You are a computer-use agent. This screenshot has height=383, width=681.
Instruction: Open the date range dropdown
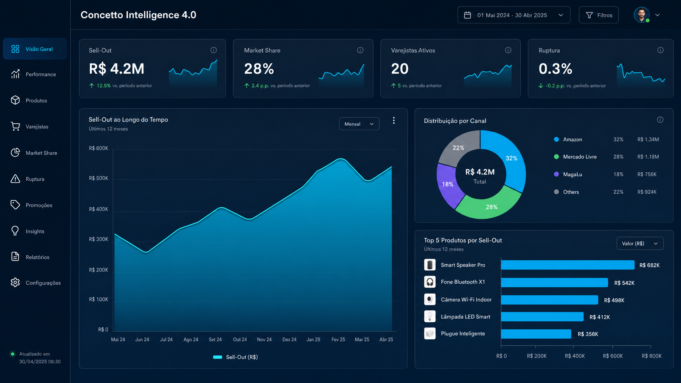[514, 15]
